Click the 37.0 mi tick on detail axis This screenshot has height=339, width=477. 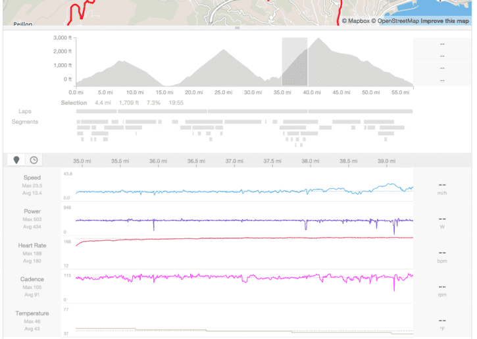234,161
